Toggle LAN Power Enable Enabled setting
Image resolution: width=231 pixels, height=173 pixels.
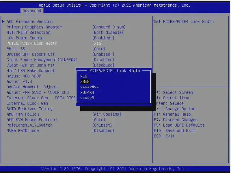(103, 38)
